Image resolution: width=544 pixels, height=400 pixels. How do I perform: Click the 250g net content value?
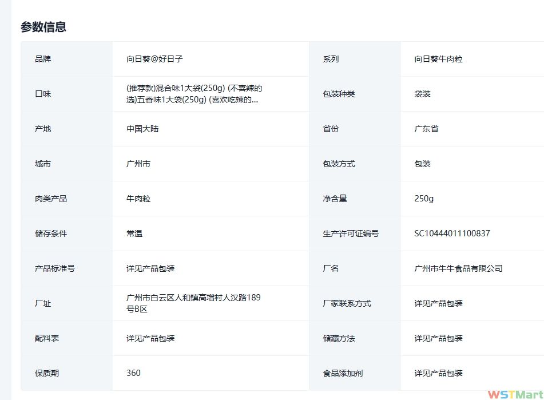pyautogui.click(x=424, y=199)
